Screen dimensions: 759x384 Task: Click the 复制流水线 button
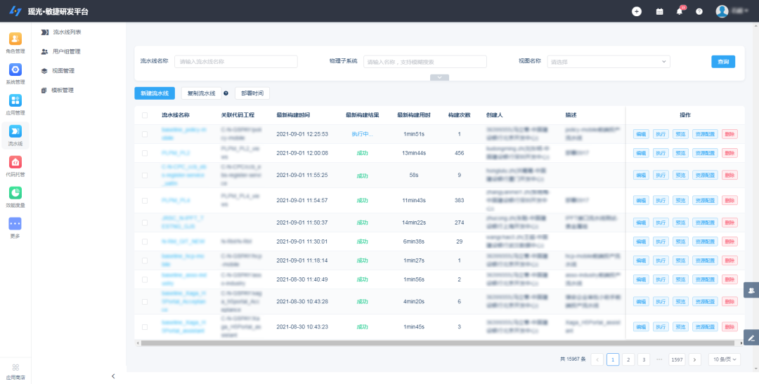point(202,93)
